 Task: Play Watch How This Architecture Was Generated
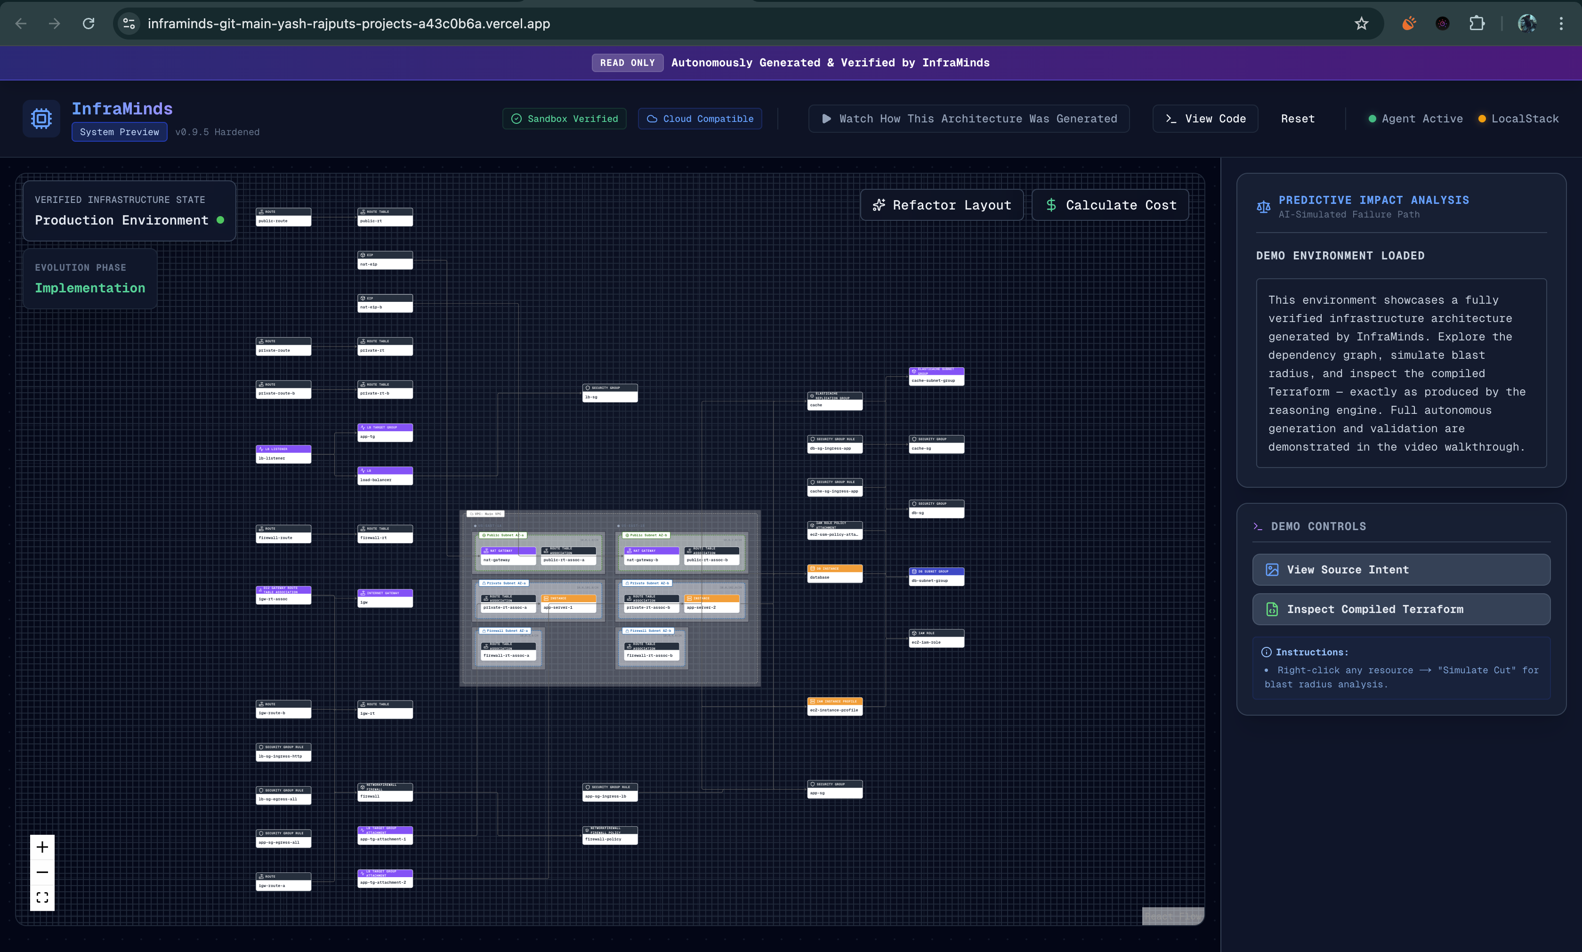(x=969, y=119)
